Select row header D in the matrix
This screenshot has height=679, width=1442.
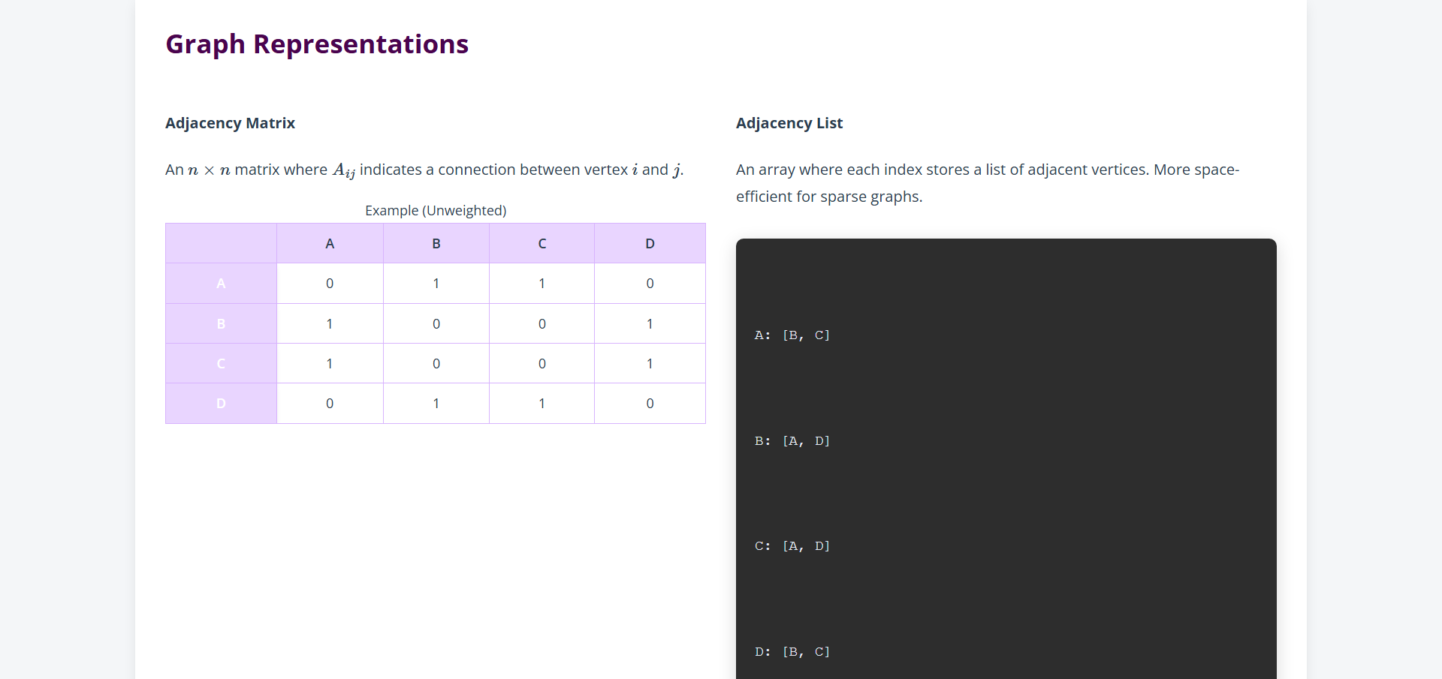pos(221,404)
